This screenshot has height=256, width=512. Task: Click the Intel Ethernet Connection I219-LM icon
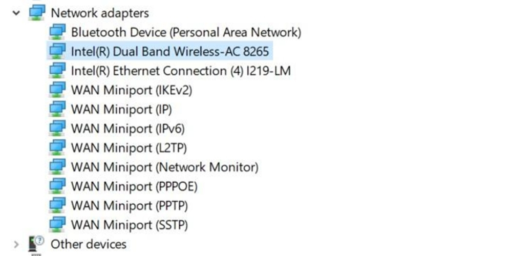click(57, 71)
